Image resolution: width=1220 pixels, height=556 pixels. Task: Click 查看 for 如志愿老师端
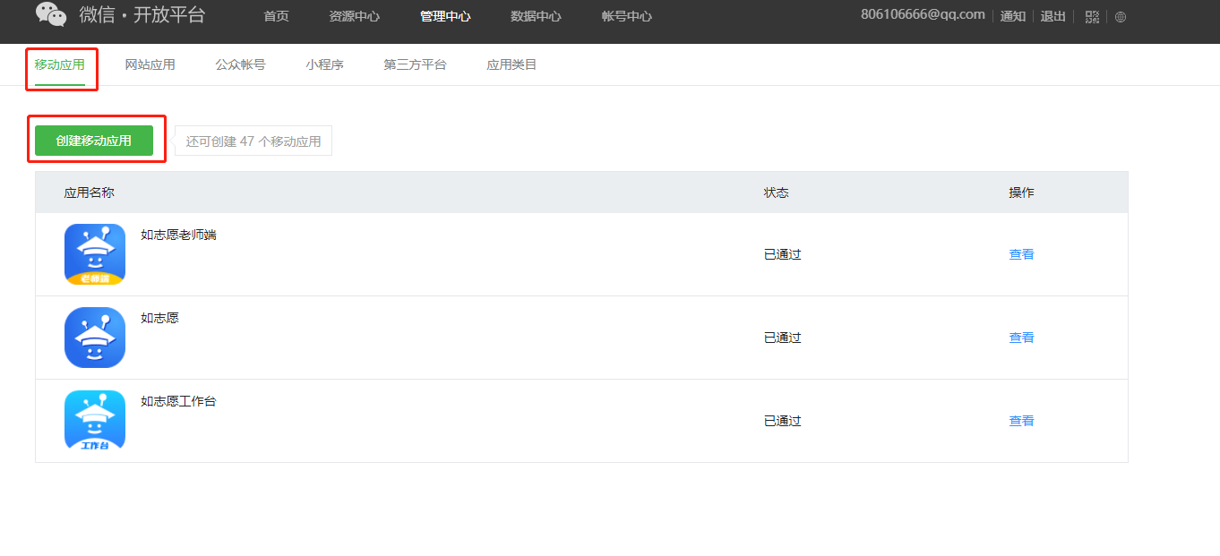1021,254
